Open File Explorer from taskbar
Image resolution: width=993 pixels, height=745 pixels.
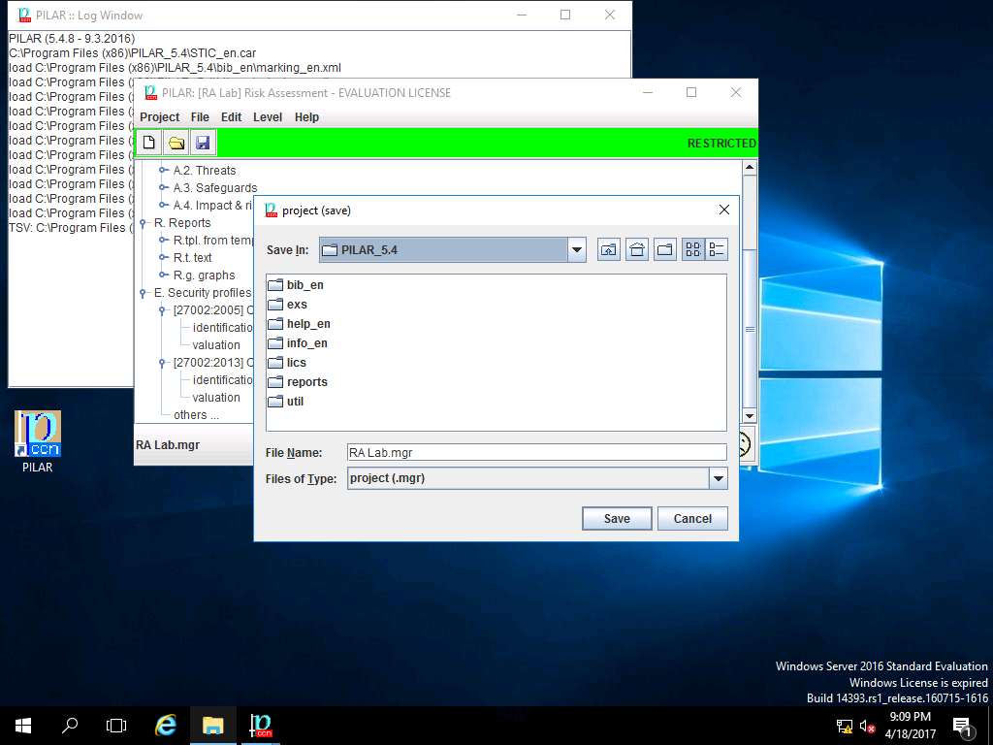pyautogui.click(x=212, y=726)
